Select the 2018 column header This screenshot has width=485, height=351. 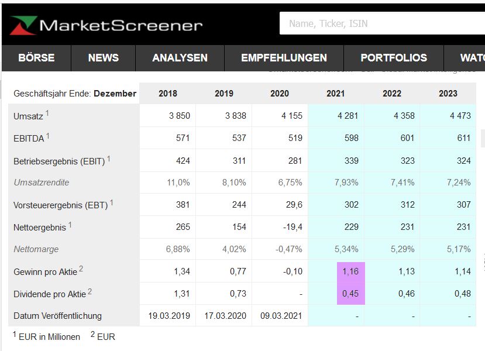pos(167,94)
